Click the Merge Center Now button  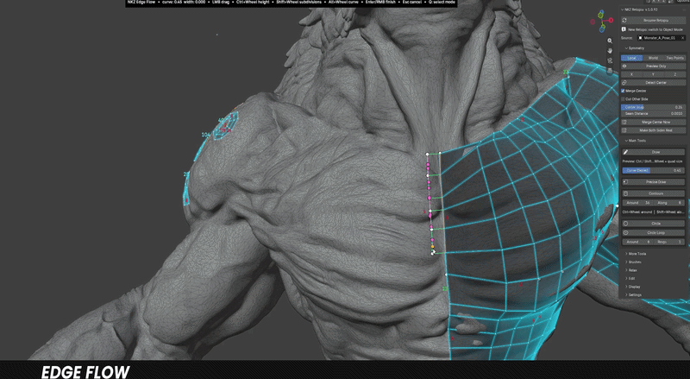tap(653, 122)
